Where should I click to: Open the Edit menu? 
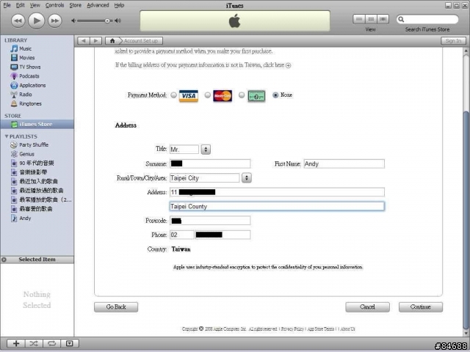pyautogui.click(x=20, y=5)
